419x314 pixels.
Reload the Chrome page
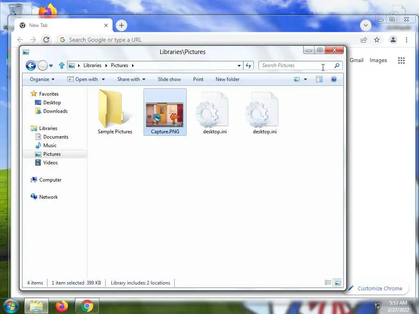point(46,40)
